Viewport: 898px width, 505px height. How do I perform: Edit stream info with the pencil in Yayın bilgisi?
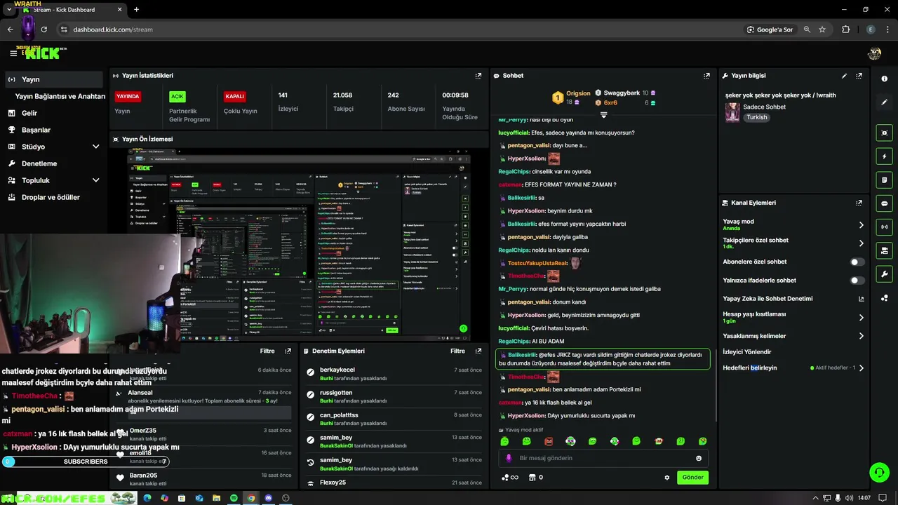tap(844, 76)
